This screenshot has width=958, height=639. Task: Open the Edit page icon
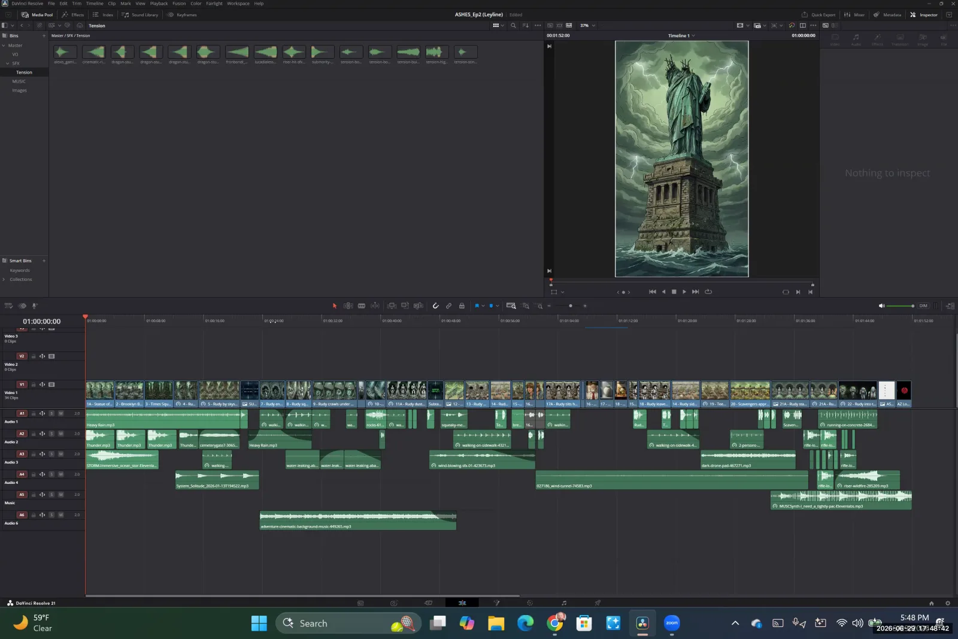point(462,603)
